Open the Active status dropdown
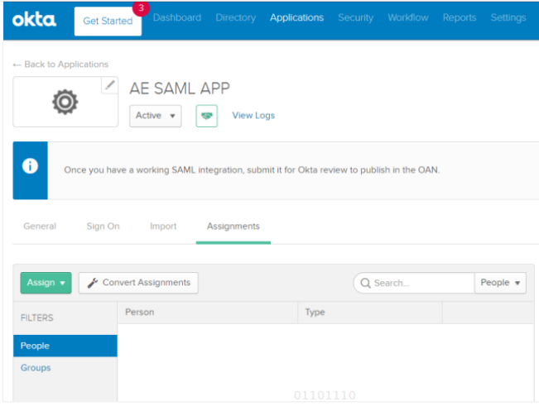 pos(156,116)
